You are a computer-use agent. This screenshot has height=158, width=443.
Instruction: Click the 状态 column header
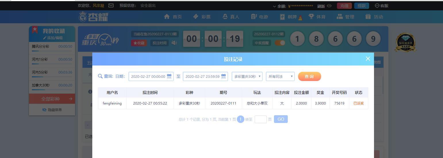pyautogui.click(x=358, y=93)
